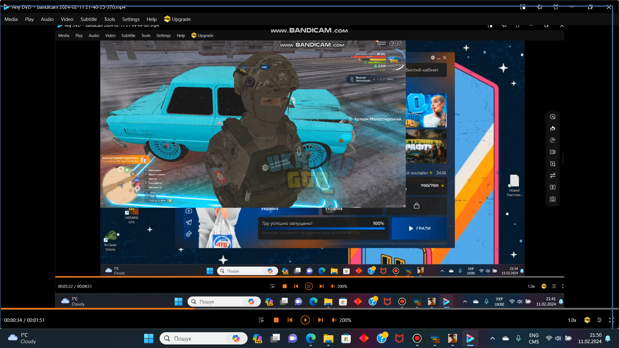Resume playback with the circular play button
619x348 pixels.
(305, 320)
